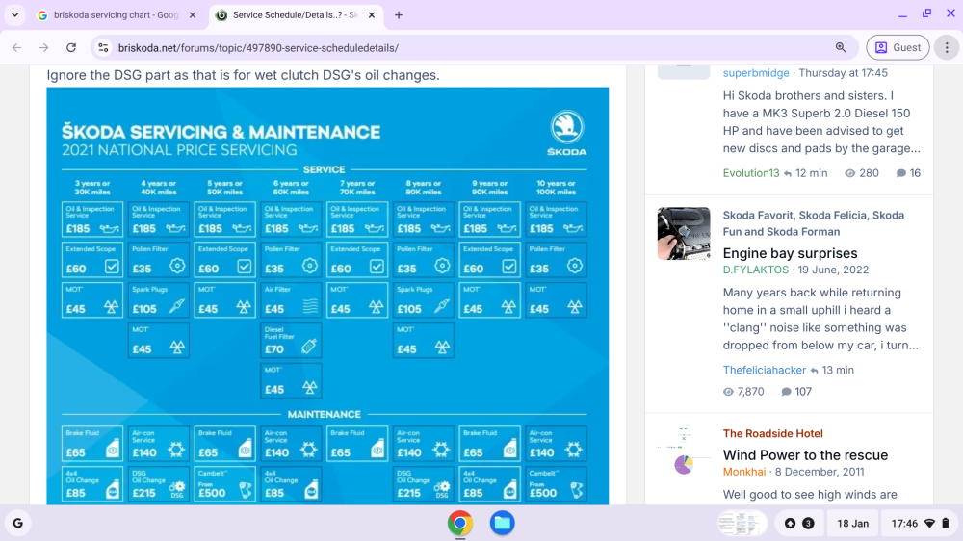This screenshot has width=963, height=541.
Task: Open the Chrome three-dot menu
Action: (947, 47)
